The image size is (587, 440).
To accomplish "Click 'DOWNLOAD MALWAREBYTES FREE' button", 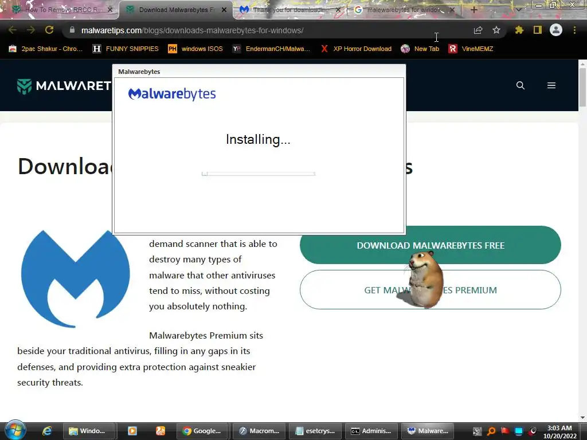I will coord(431,245).
